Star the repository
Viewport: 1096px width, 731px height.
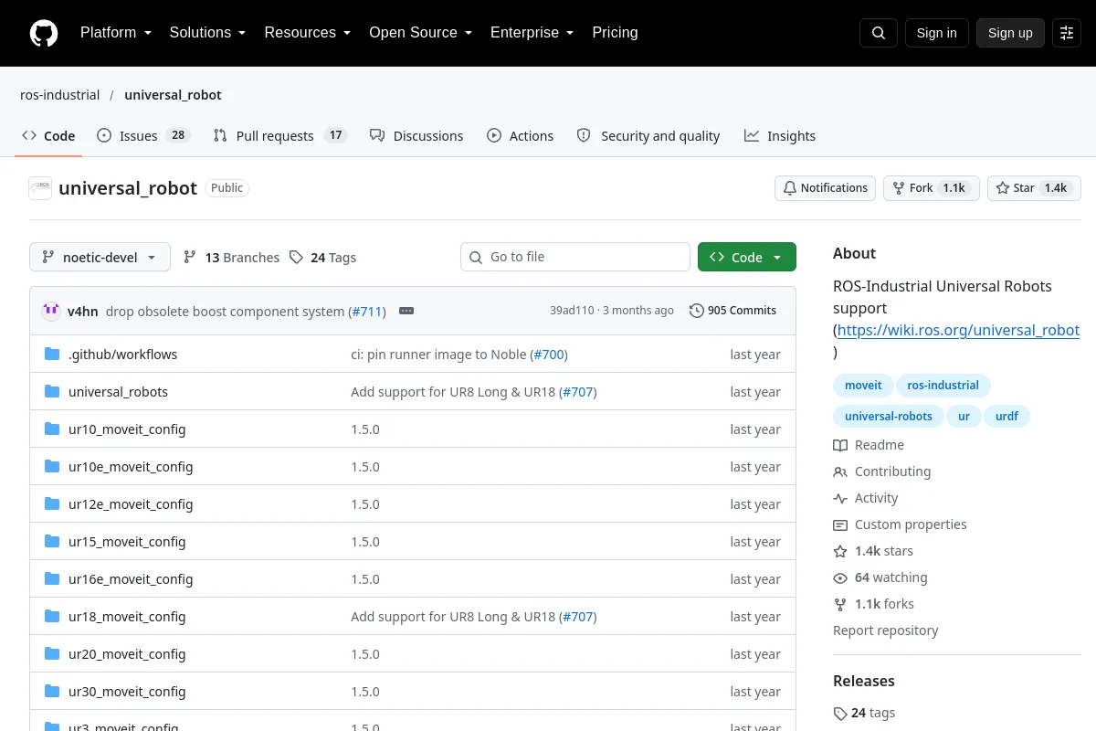click(1034, 188)
